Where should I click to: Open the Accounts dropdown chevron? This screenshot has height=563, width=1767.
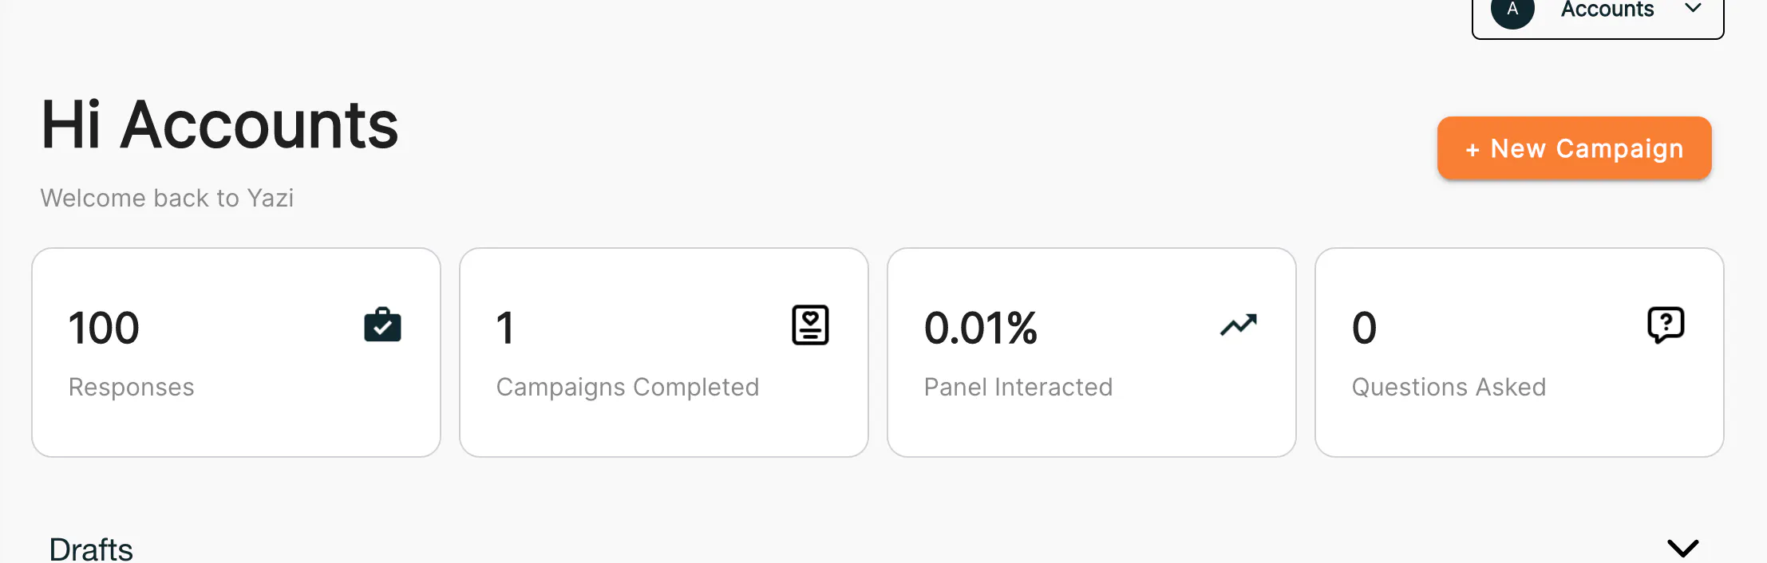[1693, 9]
